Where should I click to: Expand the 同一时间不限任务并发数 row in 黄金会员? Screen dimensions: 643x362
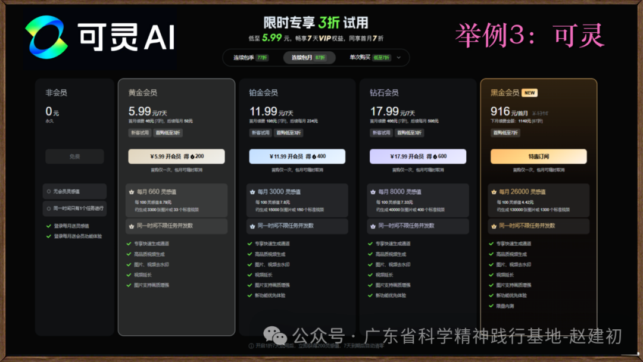[x=176, y=226]
